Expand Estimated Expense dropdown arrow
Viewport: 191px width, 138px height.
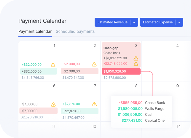point(179,22)
